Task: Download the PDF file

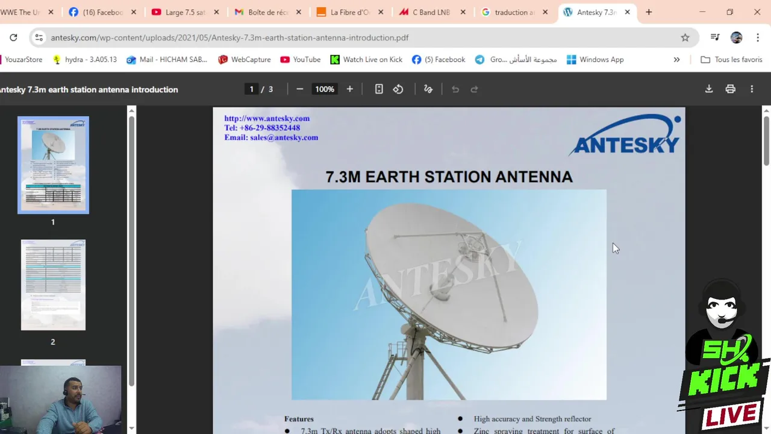Action: point(709,89)
